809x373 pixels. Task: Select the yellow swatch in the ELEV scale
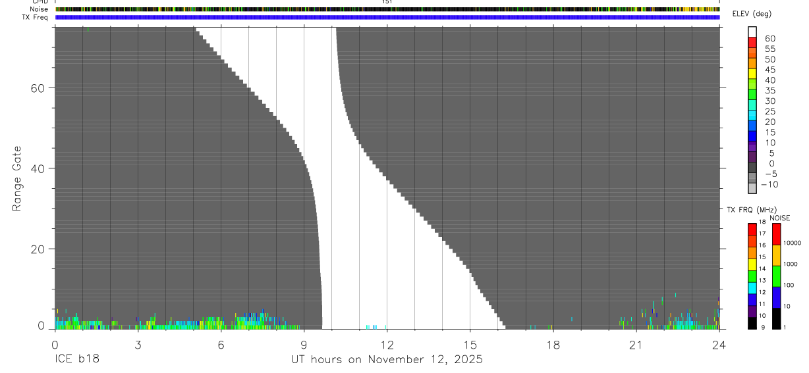pyautogui.click(x=752, y=74)
